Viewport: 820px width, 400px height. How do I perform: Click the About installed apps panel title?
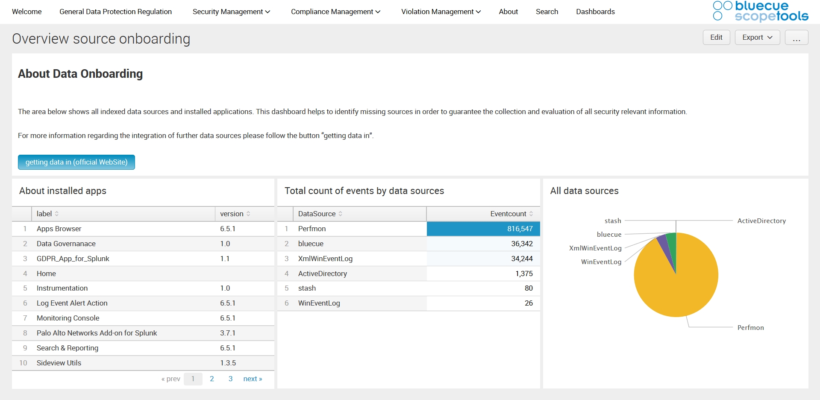(63, 191)
